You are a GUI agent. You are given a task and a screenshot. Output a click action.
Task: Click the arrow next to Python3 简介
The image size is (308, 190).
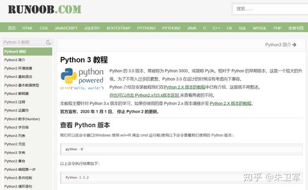[x=294, y=45]
